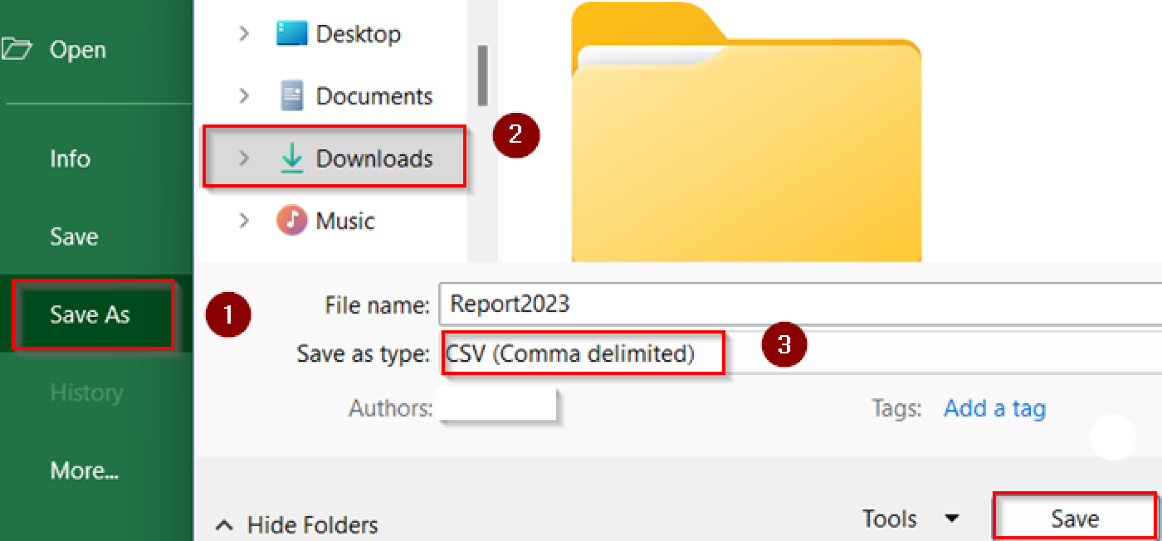Click the Save button
1162x541 pixels.
(x=1074, y=517)
